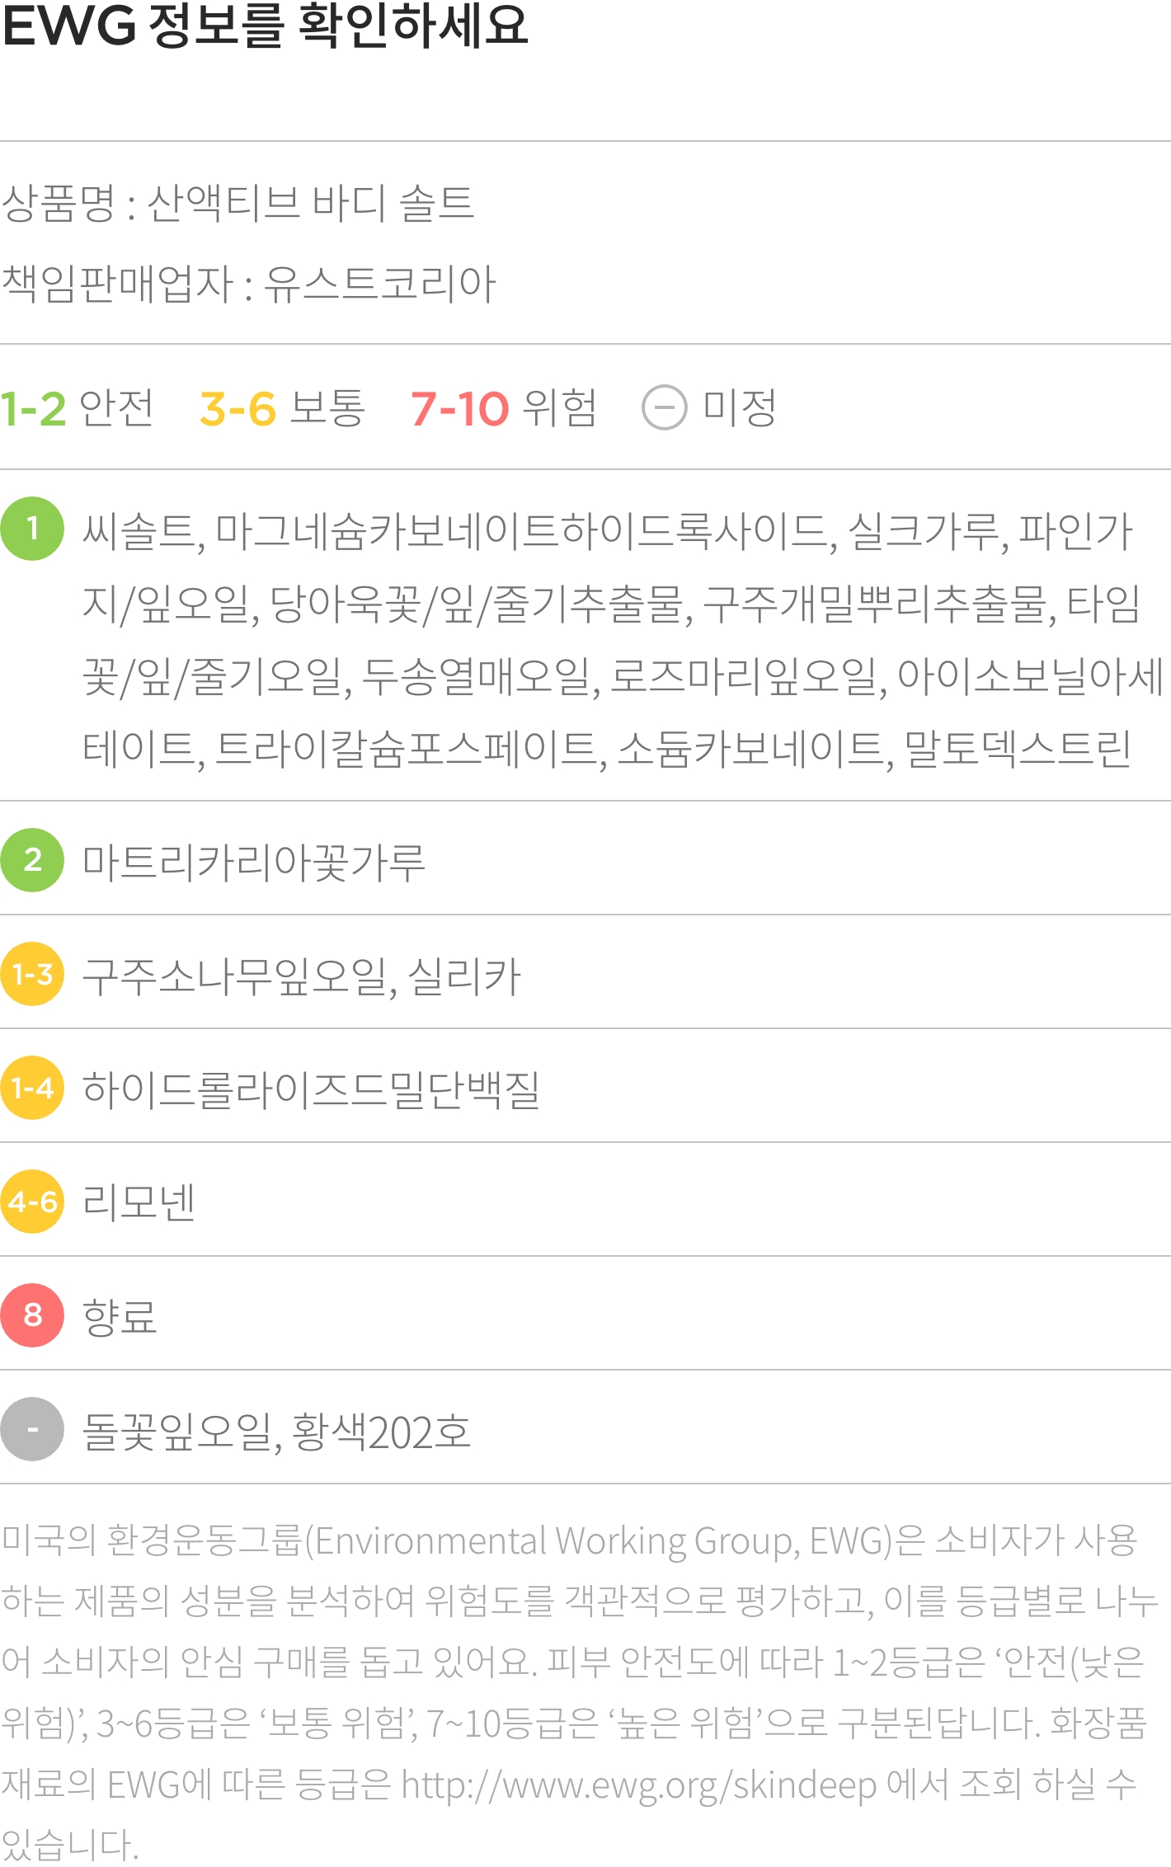Open the ewg.org/skindeep link
The width and height of the screenshot is (1171, 1867).
pyautogui.click(x=639, y=1785)
